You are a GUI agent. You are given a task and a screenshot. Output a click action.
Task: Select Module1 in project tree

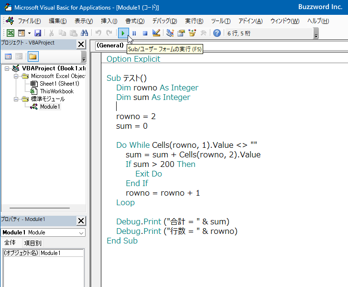coord(50,107)
